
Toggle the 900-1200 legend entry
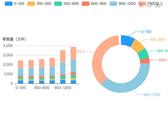pos(122,4)
